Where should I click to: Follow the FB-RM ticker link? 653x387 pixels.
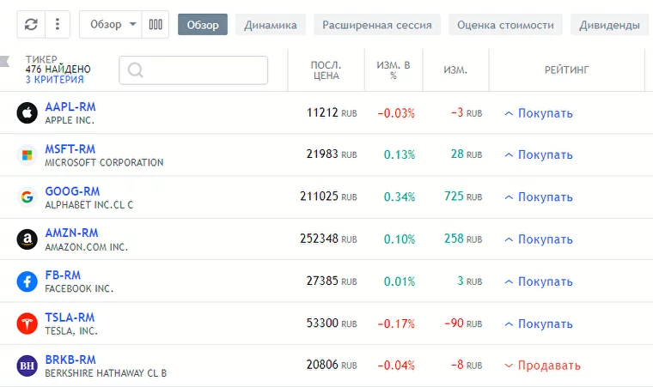point(63,275)
